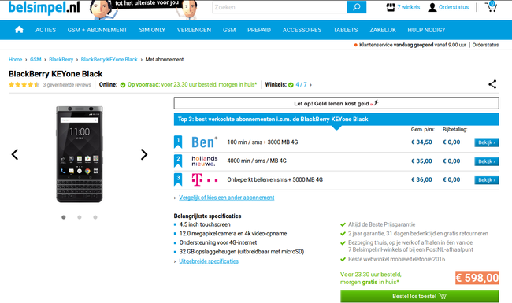Click Bekijk button for Ben plan
The image size is (512, 303).
tap(487, 142)
